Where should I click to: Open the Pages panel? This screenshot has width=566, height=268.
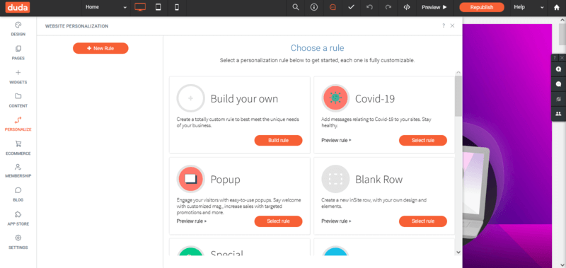18,52
